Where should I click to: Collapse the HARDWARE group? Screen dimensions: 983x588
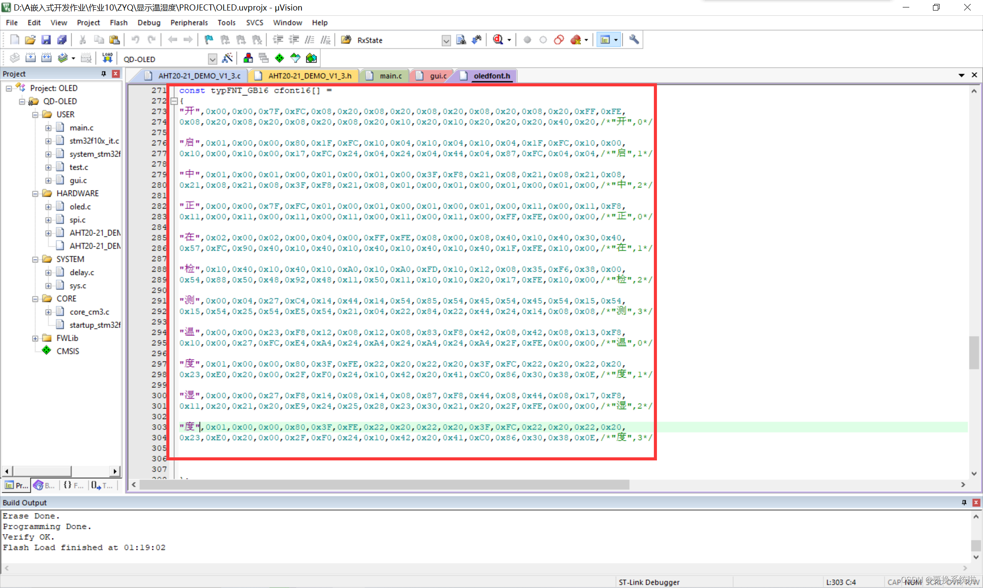[x=35, y=194]
